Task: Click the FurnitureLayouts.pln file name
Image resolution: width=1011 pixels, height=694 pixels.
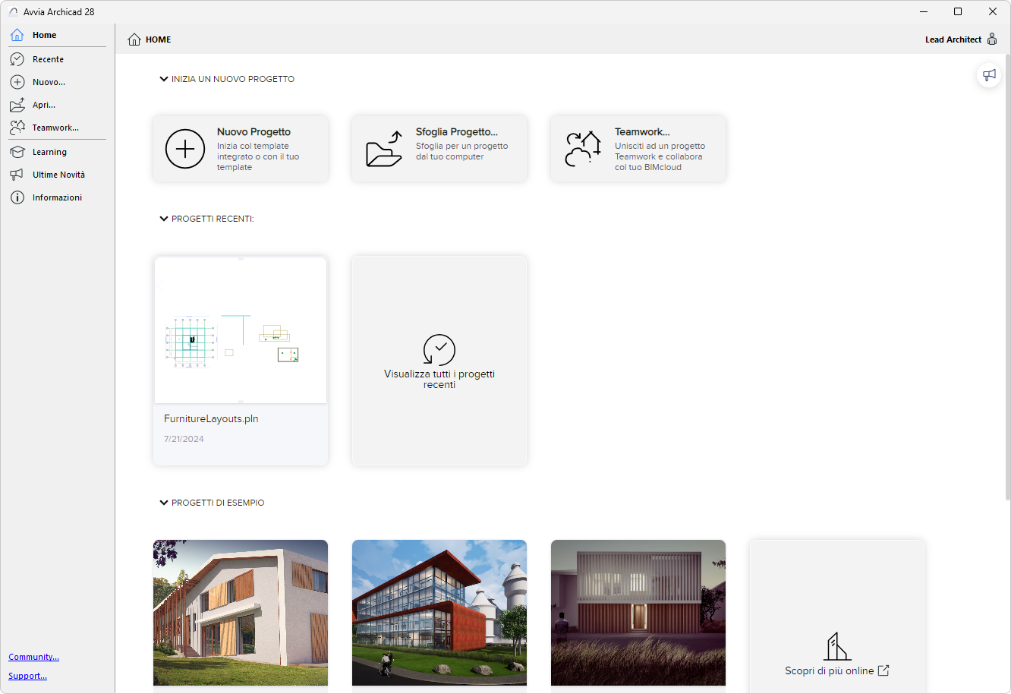Action: 211,419
